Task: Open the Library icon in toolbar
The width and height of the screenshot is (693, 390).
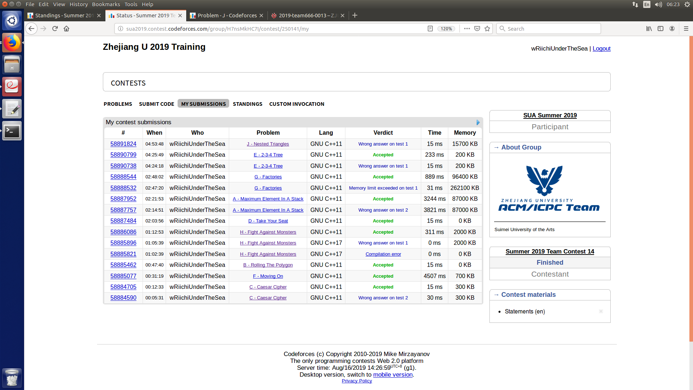Action: tap(649, 29)
